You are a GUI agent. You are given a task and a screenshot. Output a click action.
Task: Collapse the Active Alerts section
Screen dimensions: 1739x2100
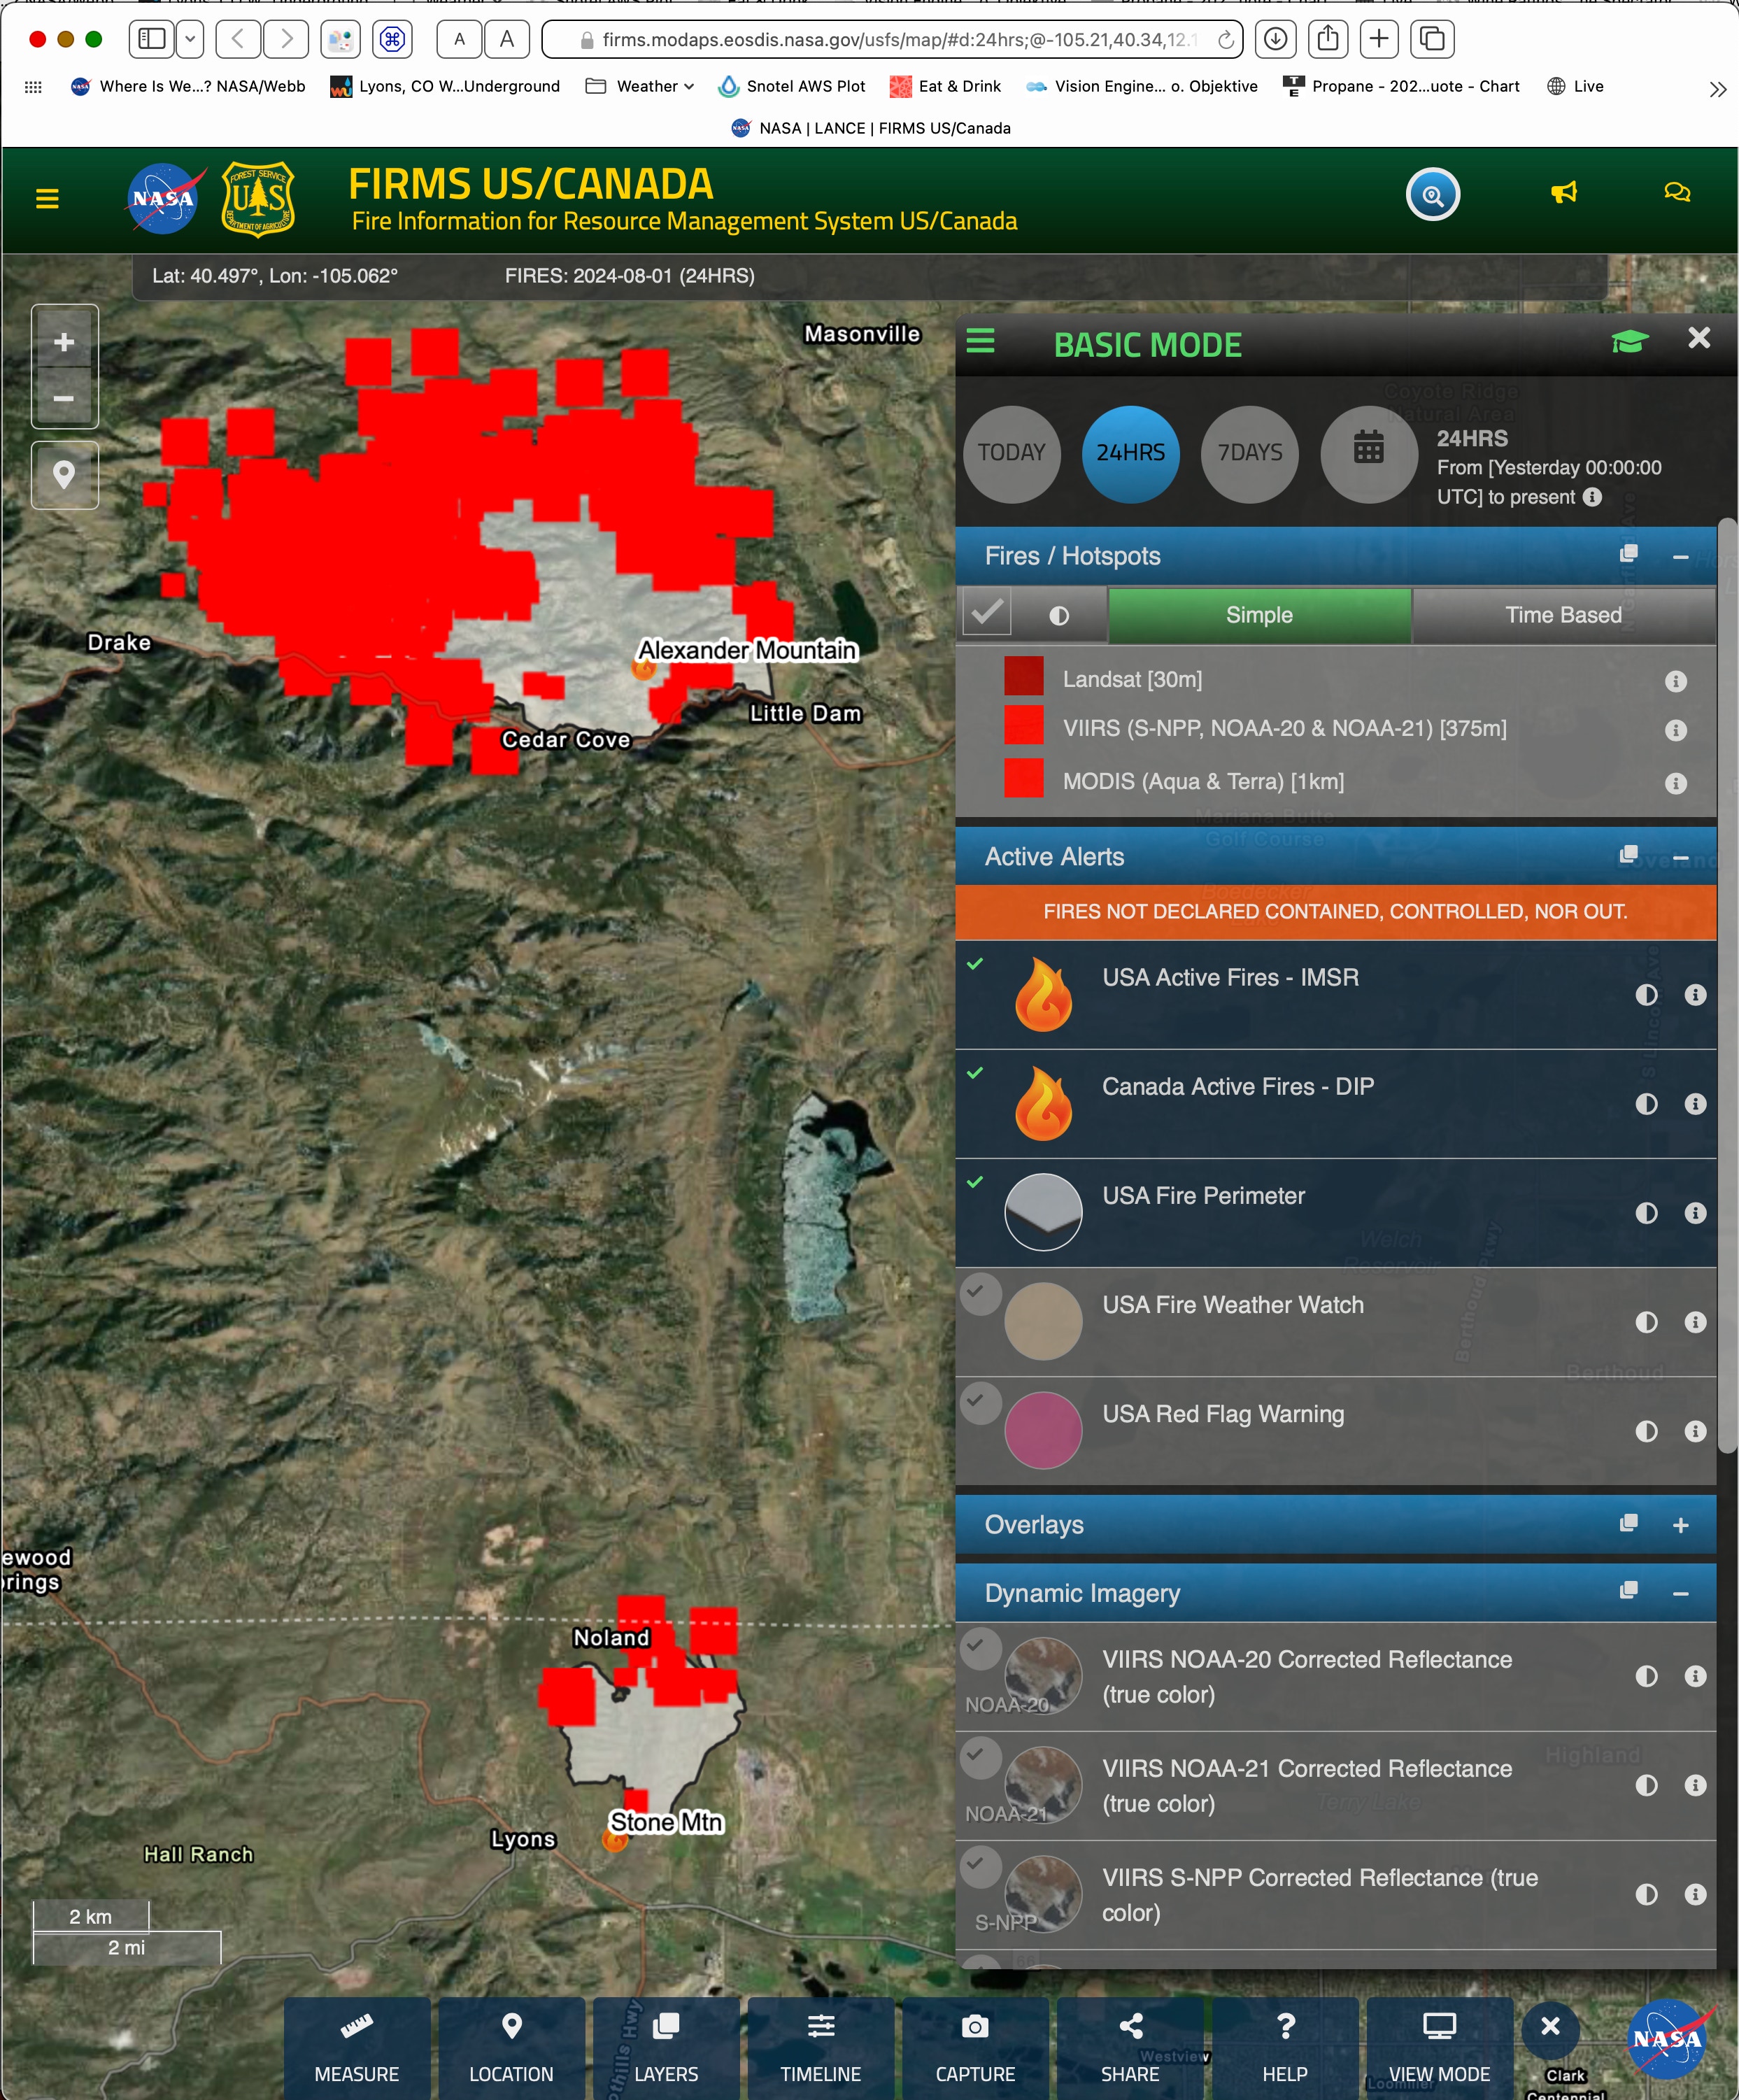pyautogui.click(x=1680, y=858)
